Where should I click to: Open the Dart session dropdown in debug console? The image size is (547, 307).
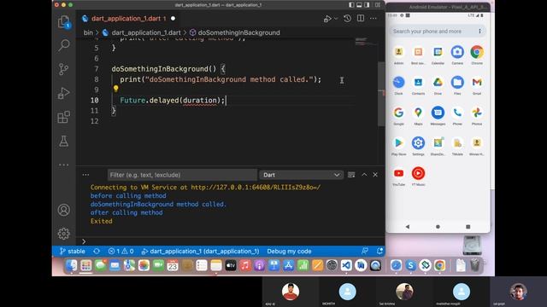point(301,175)
